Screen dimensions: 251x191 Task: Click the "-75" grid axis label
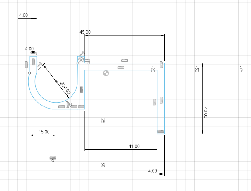coord(241,69)
